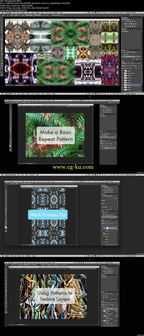144x336 pixels.
Task: Select Create Texture type option
Action: (x=37, y=16)
